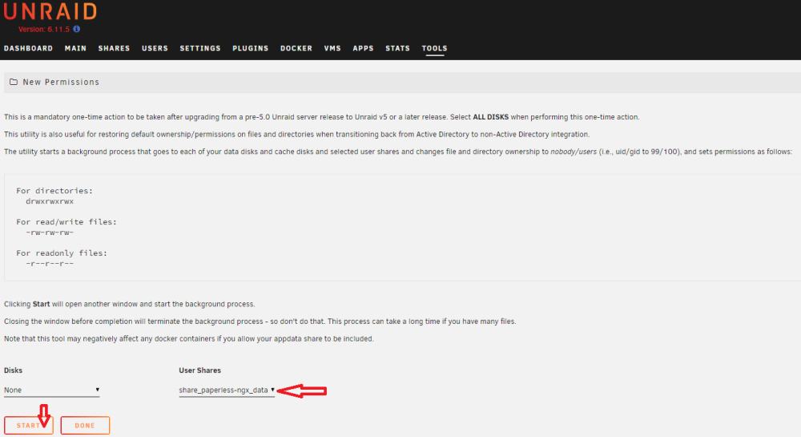Click the Unraid logo
The height and width of the screenshot is (437, 801).
(50, 11)
